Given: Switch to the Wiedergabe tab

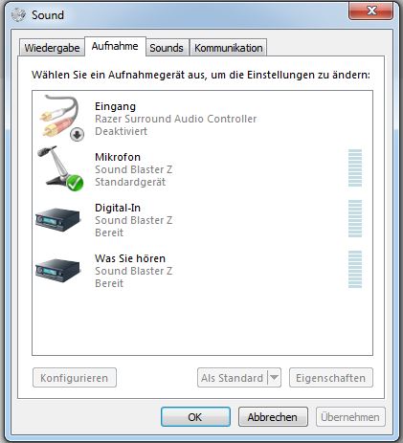Looking at the screenshot, I should (x=52, y=48).
